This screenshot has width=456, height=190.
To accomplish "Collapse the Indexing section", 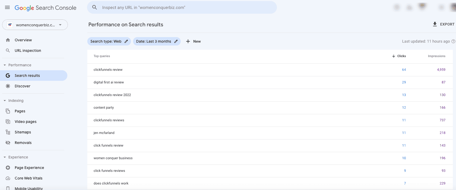I will coord(5,101).
